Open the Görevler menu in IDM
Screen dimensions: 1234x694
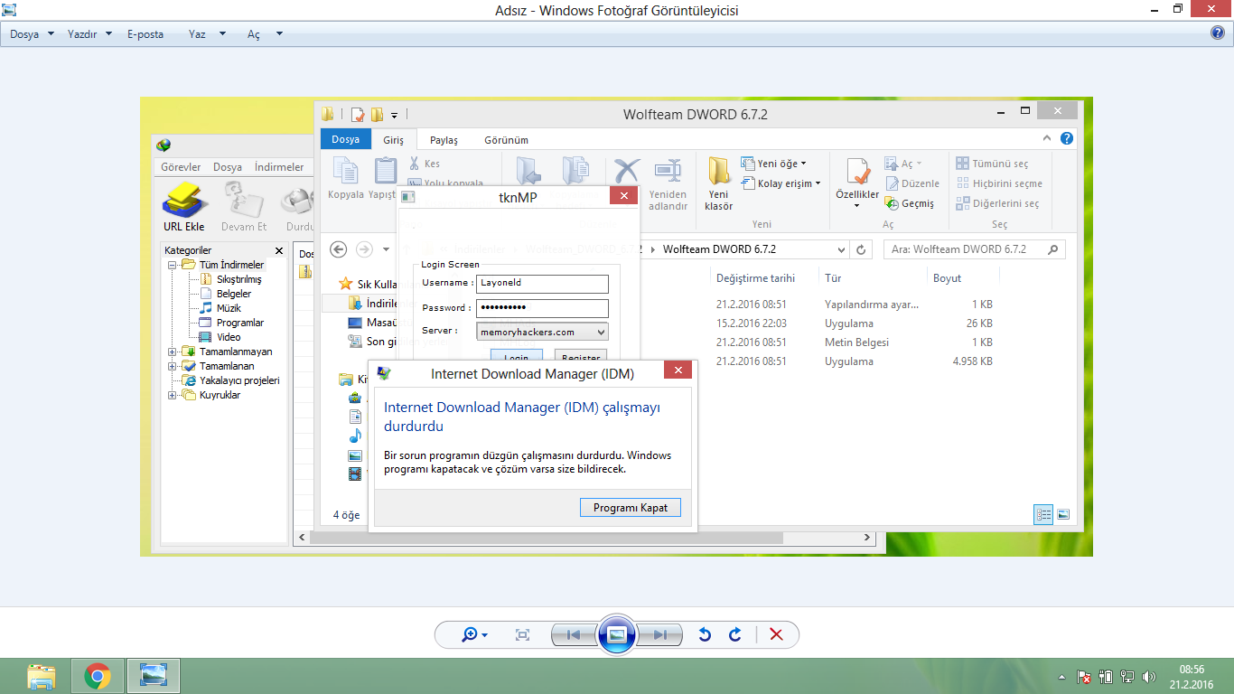181,167
